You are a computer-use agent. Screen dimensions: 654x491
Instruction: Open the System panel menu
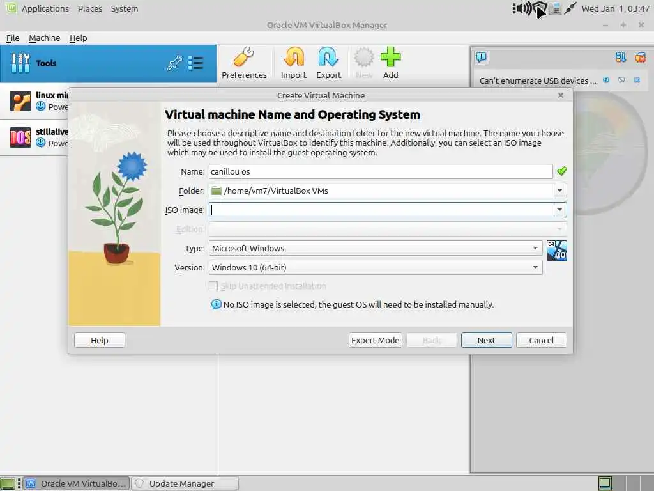tap(125, 8)
